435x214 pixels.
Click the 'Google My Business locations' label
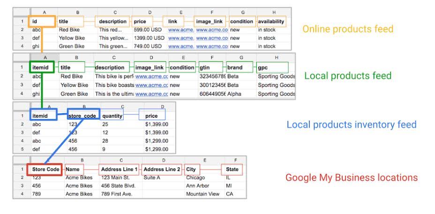(351, 178)
